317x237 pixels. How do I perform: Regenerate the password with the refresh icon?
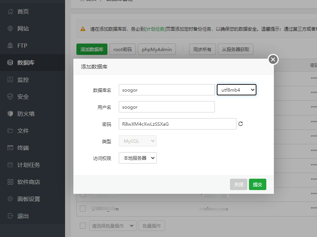241,123
